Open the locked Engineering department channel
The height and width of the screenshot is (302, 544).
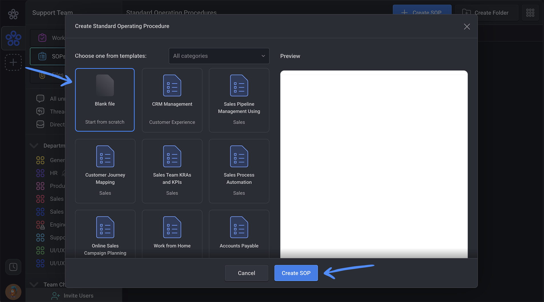point(51,225)
